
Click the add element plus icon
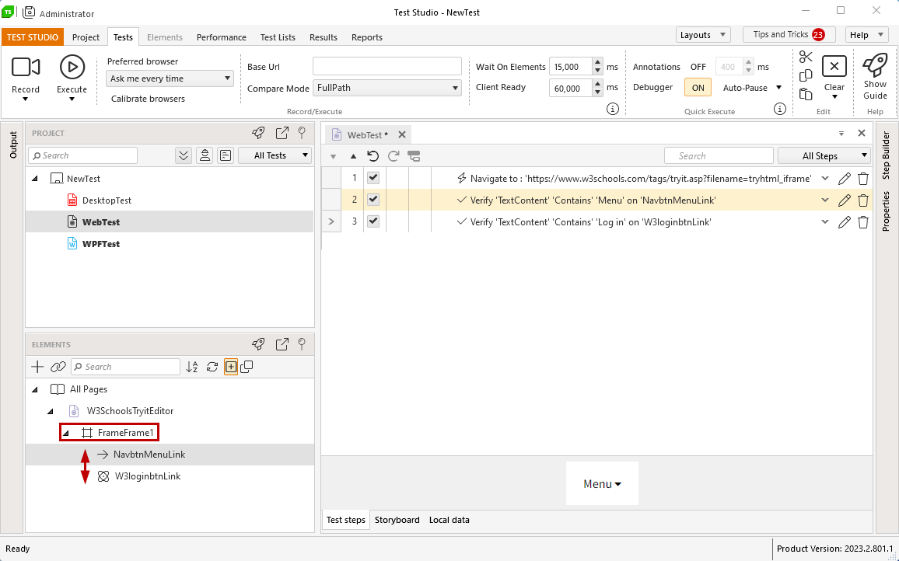pos(37,367)
